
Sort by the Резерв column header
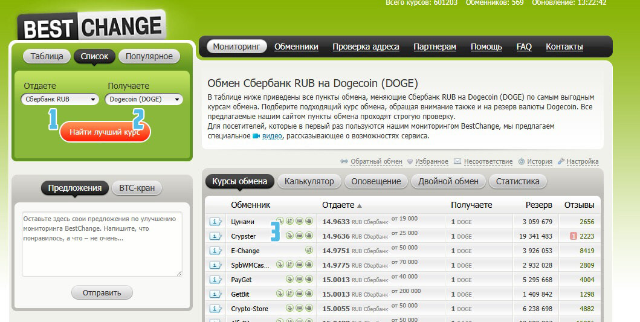click(539, 205)
